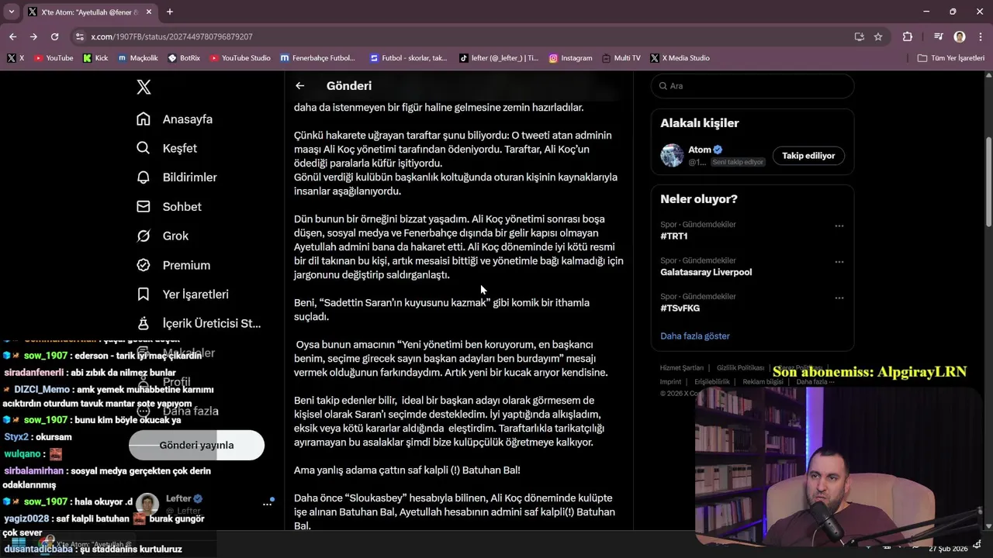The height and width of the screenshot is (558, 993).
Task: Open İçerik Üreticisi Stüdyosu icon
Action: point(144,323)
